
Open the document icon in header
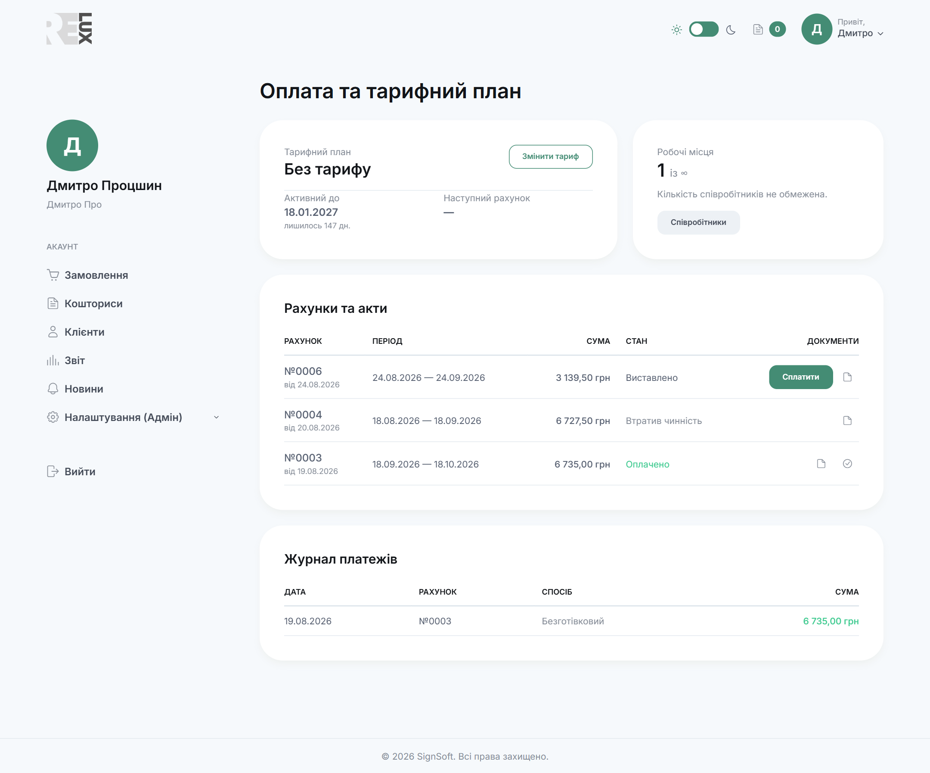[758, 29]
